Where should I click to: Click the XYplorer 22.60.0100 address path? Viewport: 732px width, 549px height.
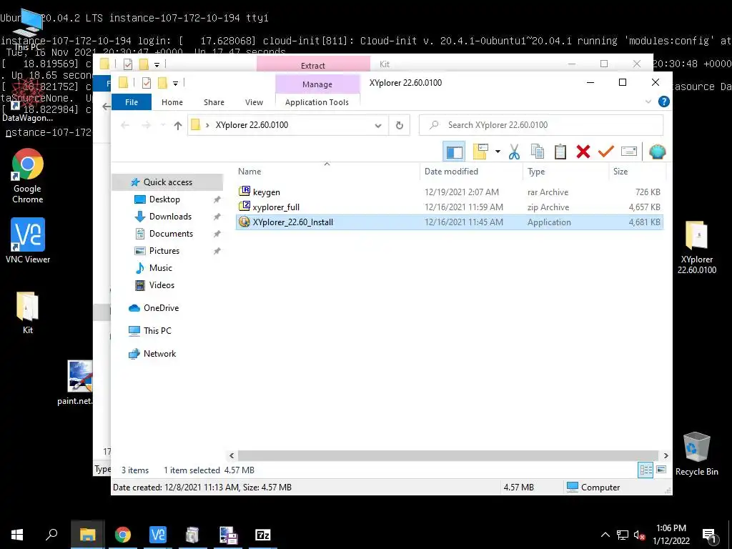[x=252, y=125]
